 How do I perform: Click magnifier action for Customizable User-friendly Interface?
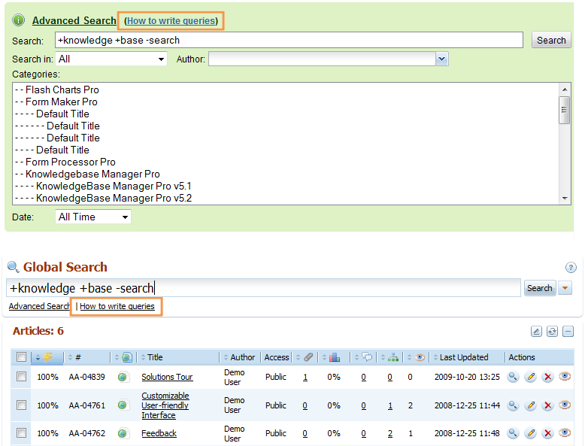[x=513, y=405]
